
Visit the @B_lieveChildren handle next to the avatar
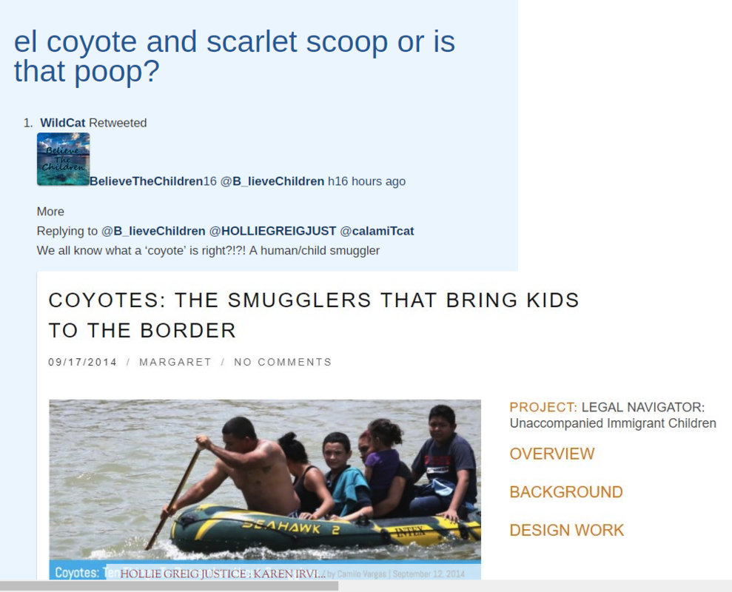[272, 181]
